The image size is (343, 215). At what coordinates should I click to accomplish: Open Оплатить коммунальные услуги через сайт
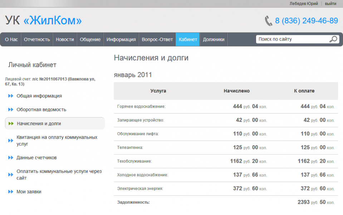pyautogui.click(x=59, y=175)
